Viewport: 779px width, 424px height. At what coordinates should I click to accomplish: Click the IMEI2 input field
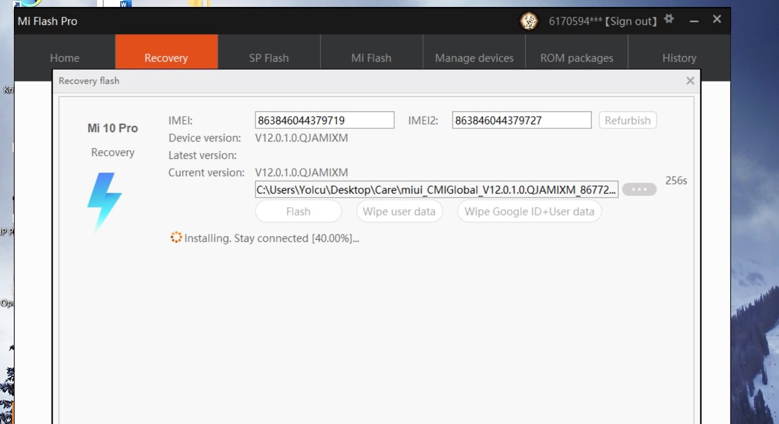tap(522, 120)
